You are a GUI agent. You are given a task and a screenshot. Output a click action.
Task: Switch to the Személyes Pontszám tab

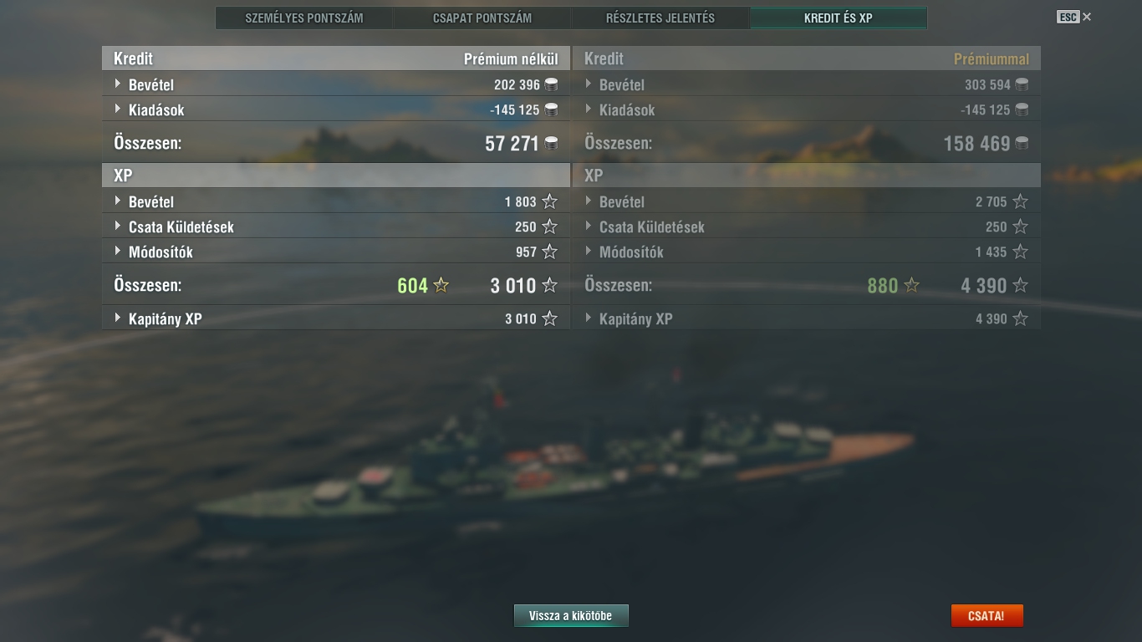click(x=304, y=18)
